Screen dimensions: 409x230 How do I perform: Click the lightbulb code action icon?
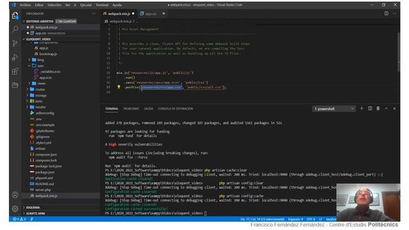[119, 87]
